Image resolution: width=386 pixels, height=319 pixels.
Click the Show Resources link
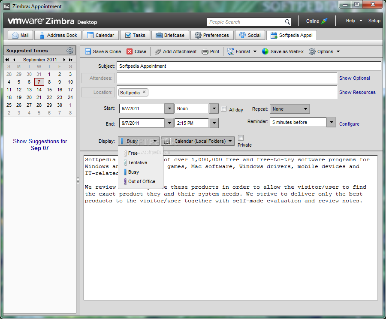[357, 92]
